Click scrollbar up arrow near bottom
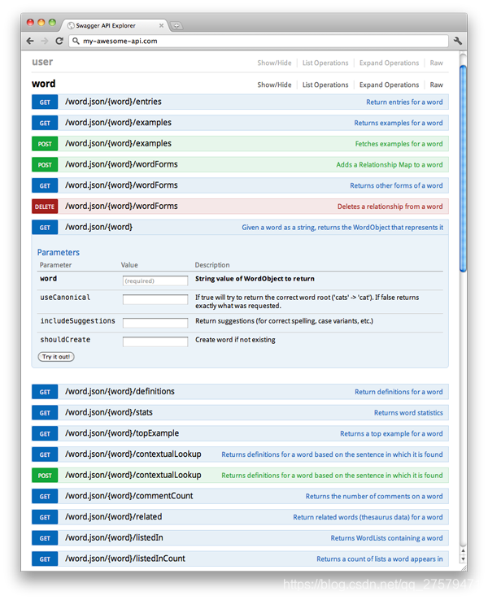488x600 pixels. point(463,551)
